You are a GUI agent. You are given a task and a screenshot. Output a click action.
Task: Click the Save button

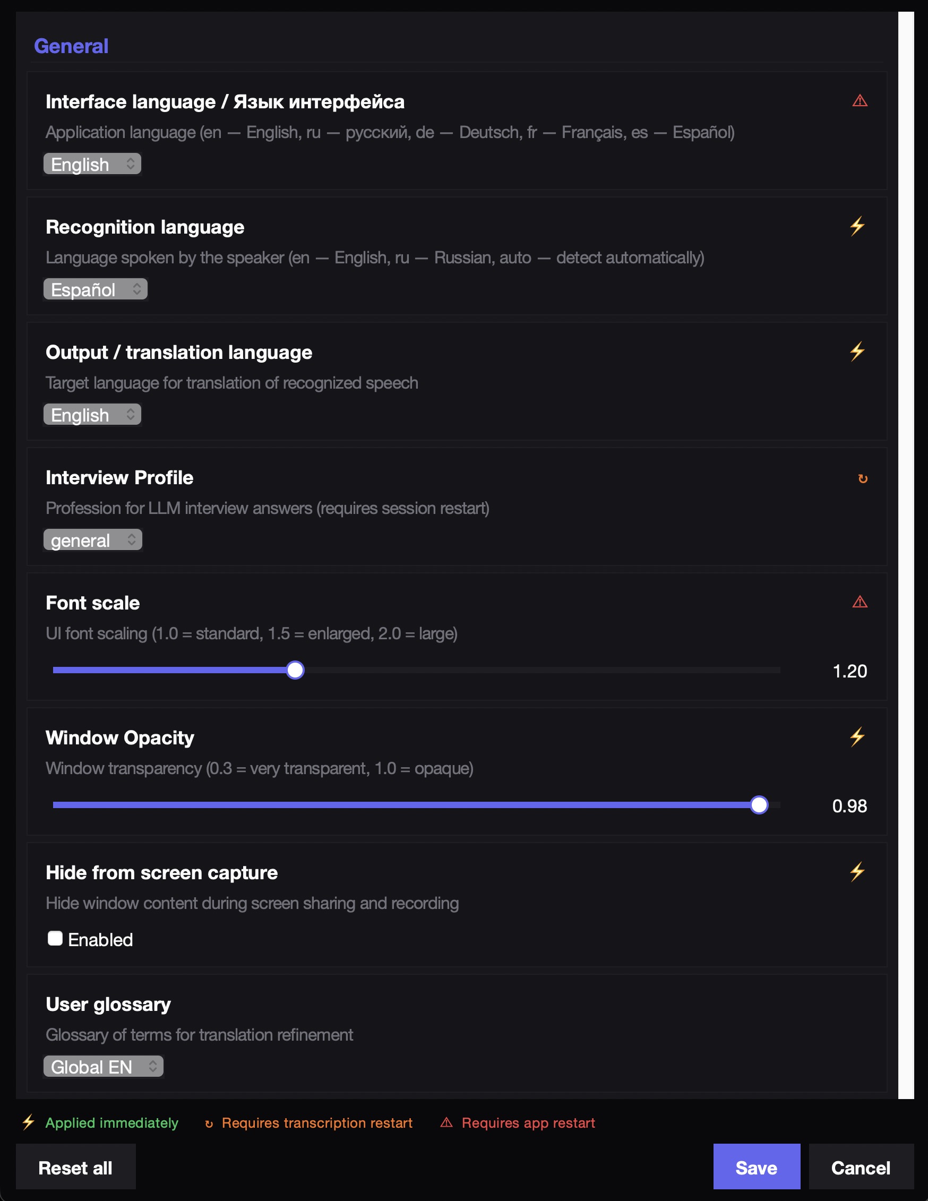pos(757,1167)
